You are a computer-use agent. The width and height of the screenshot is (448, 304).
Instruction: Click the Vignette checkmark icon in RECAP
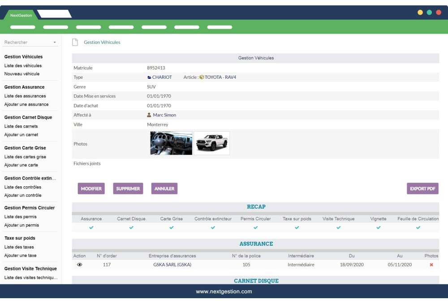pyautogui.click(x=379, y=228)
